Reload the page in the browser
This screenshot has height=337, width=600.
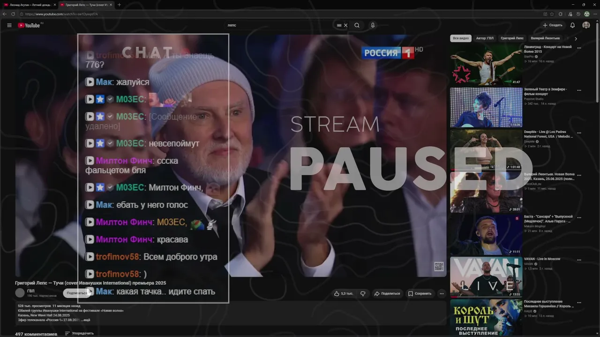point(13,14)
